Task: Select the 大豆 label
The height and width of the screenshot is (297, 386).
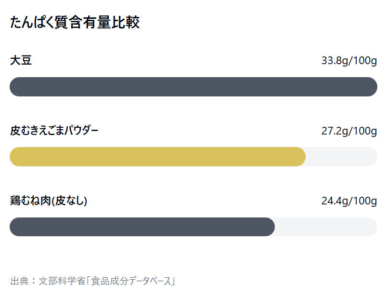Action: [21, 60]
